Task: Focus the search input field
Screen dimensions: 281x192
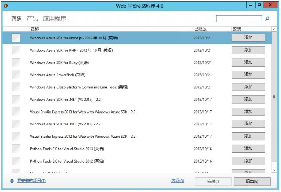Action: click(239, 18)
